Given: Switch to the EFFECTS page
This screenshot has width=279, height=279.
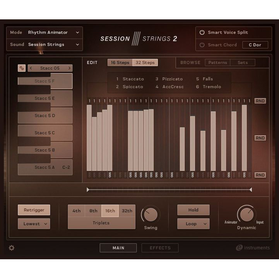Looking at the screenshot, I should coord(160,248).
